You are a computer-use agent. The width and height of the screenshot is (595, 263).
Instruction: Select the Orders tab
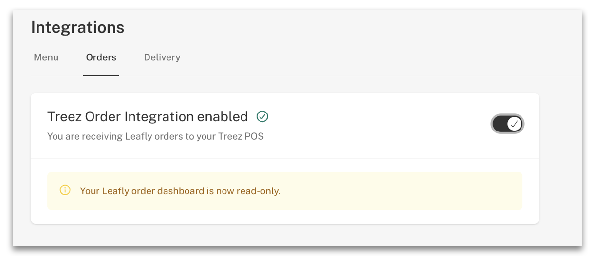101,57
